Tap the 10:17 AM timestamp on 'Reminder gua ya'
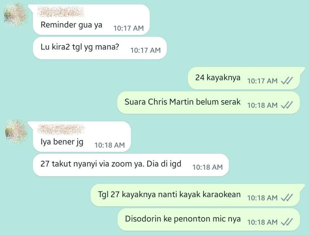This screenshot has width=309, height=235. [129, 28]
